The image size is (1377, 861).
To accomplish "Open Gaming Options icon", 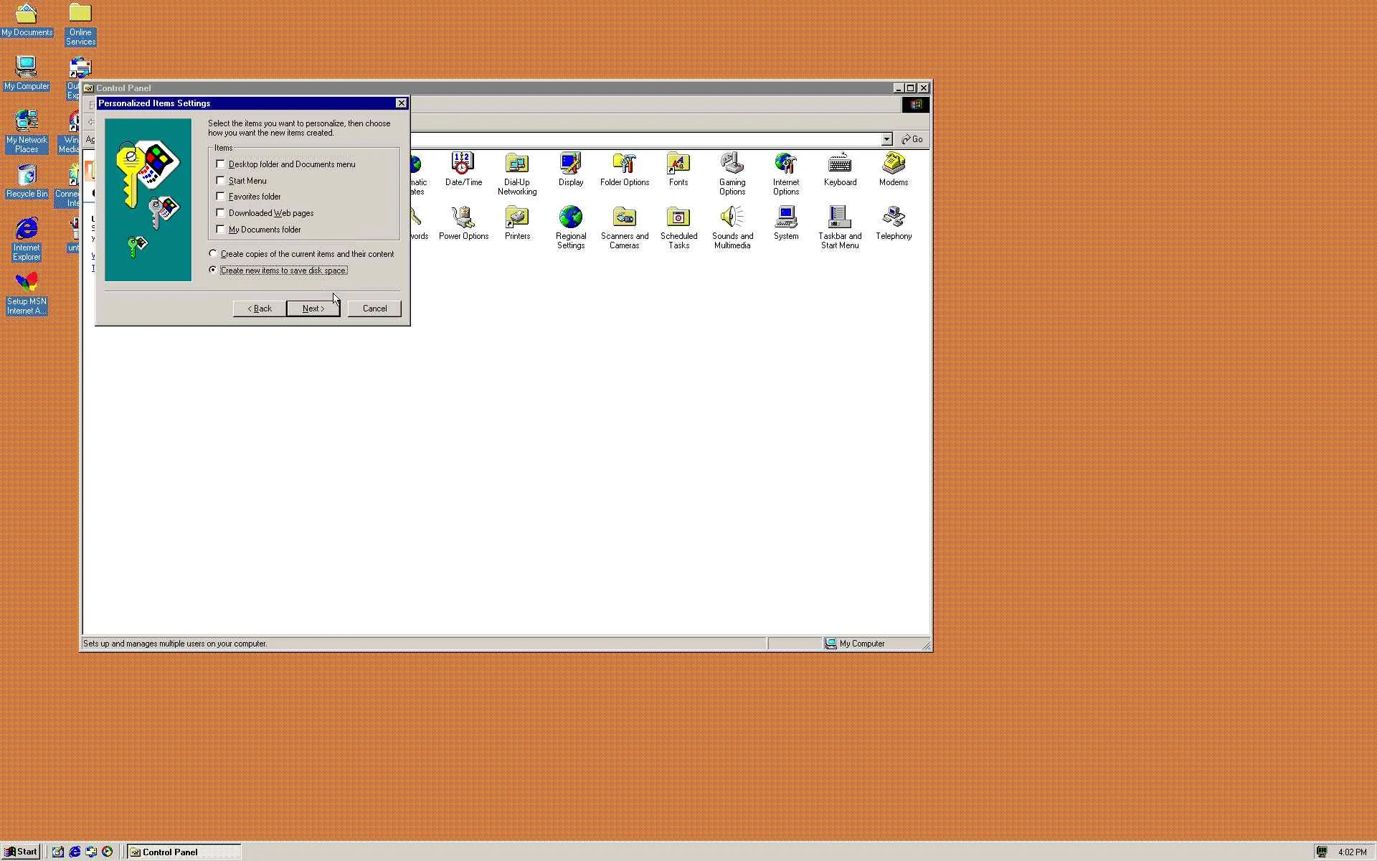I will pyautogui.click(x=732, y=164).
